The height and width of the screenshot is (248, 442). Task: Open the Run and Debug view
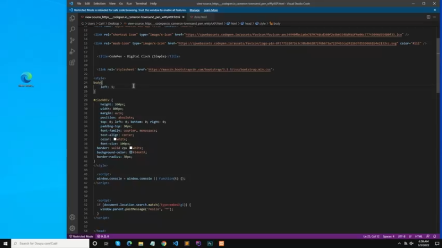72,51
